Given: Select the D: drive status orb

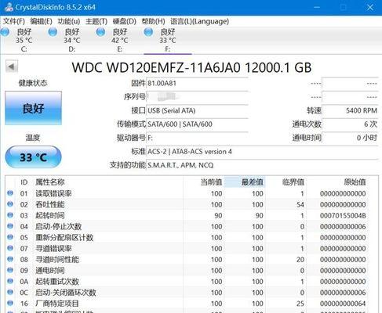Looking at the screenshot, I should click(53, 32).
